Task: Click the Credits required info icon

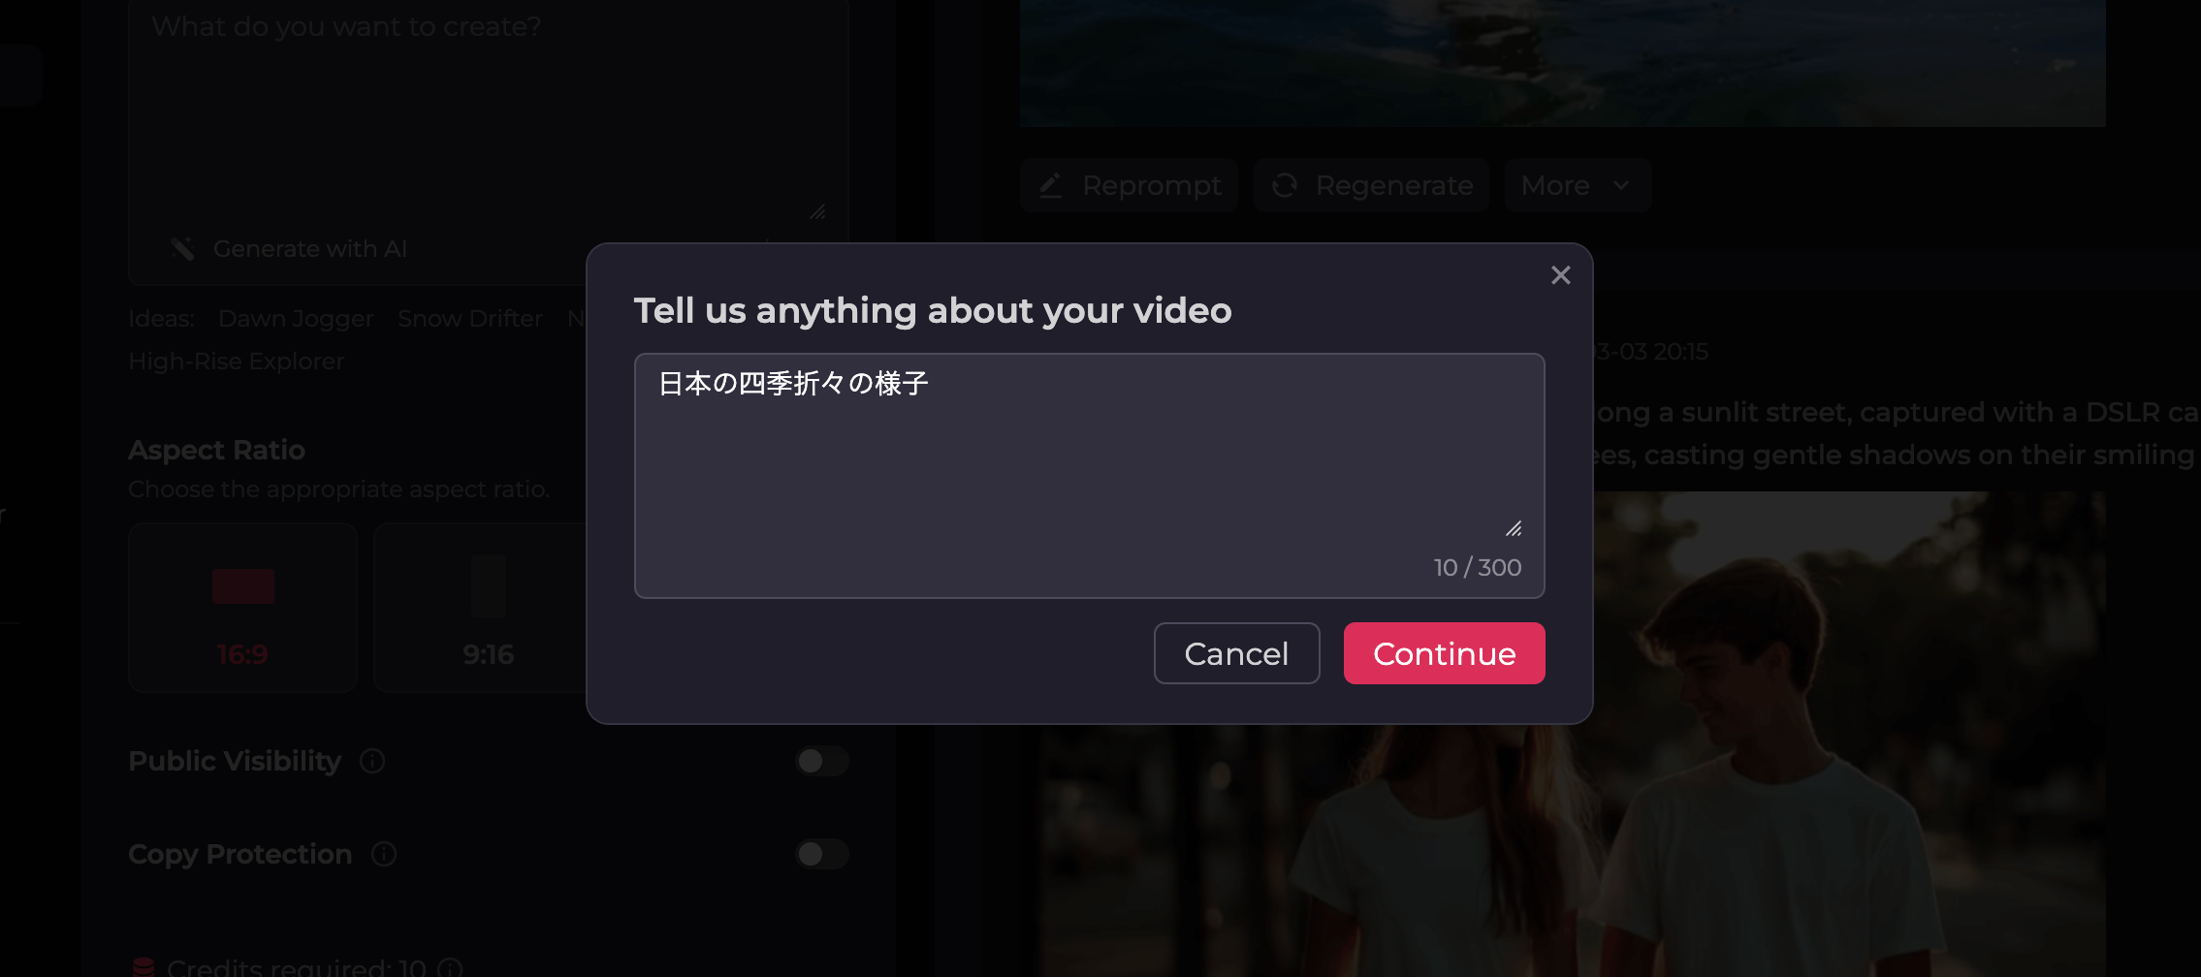Action: tap(449, 967)
